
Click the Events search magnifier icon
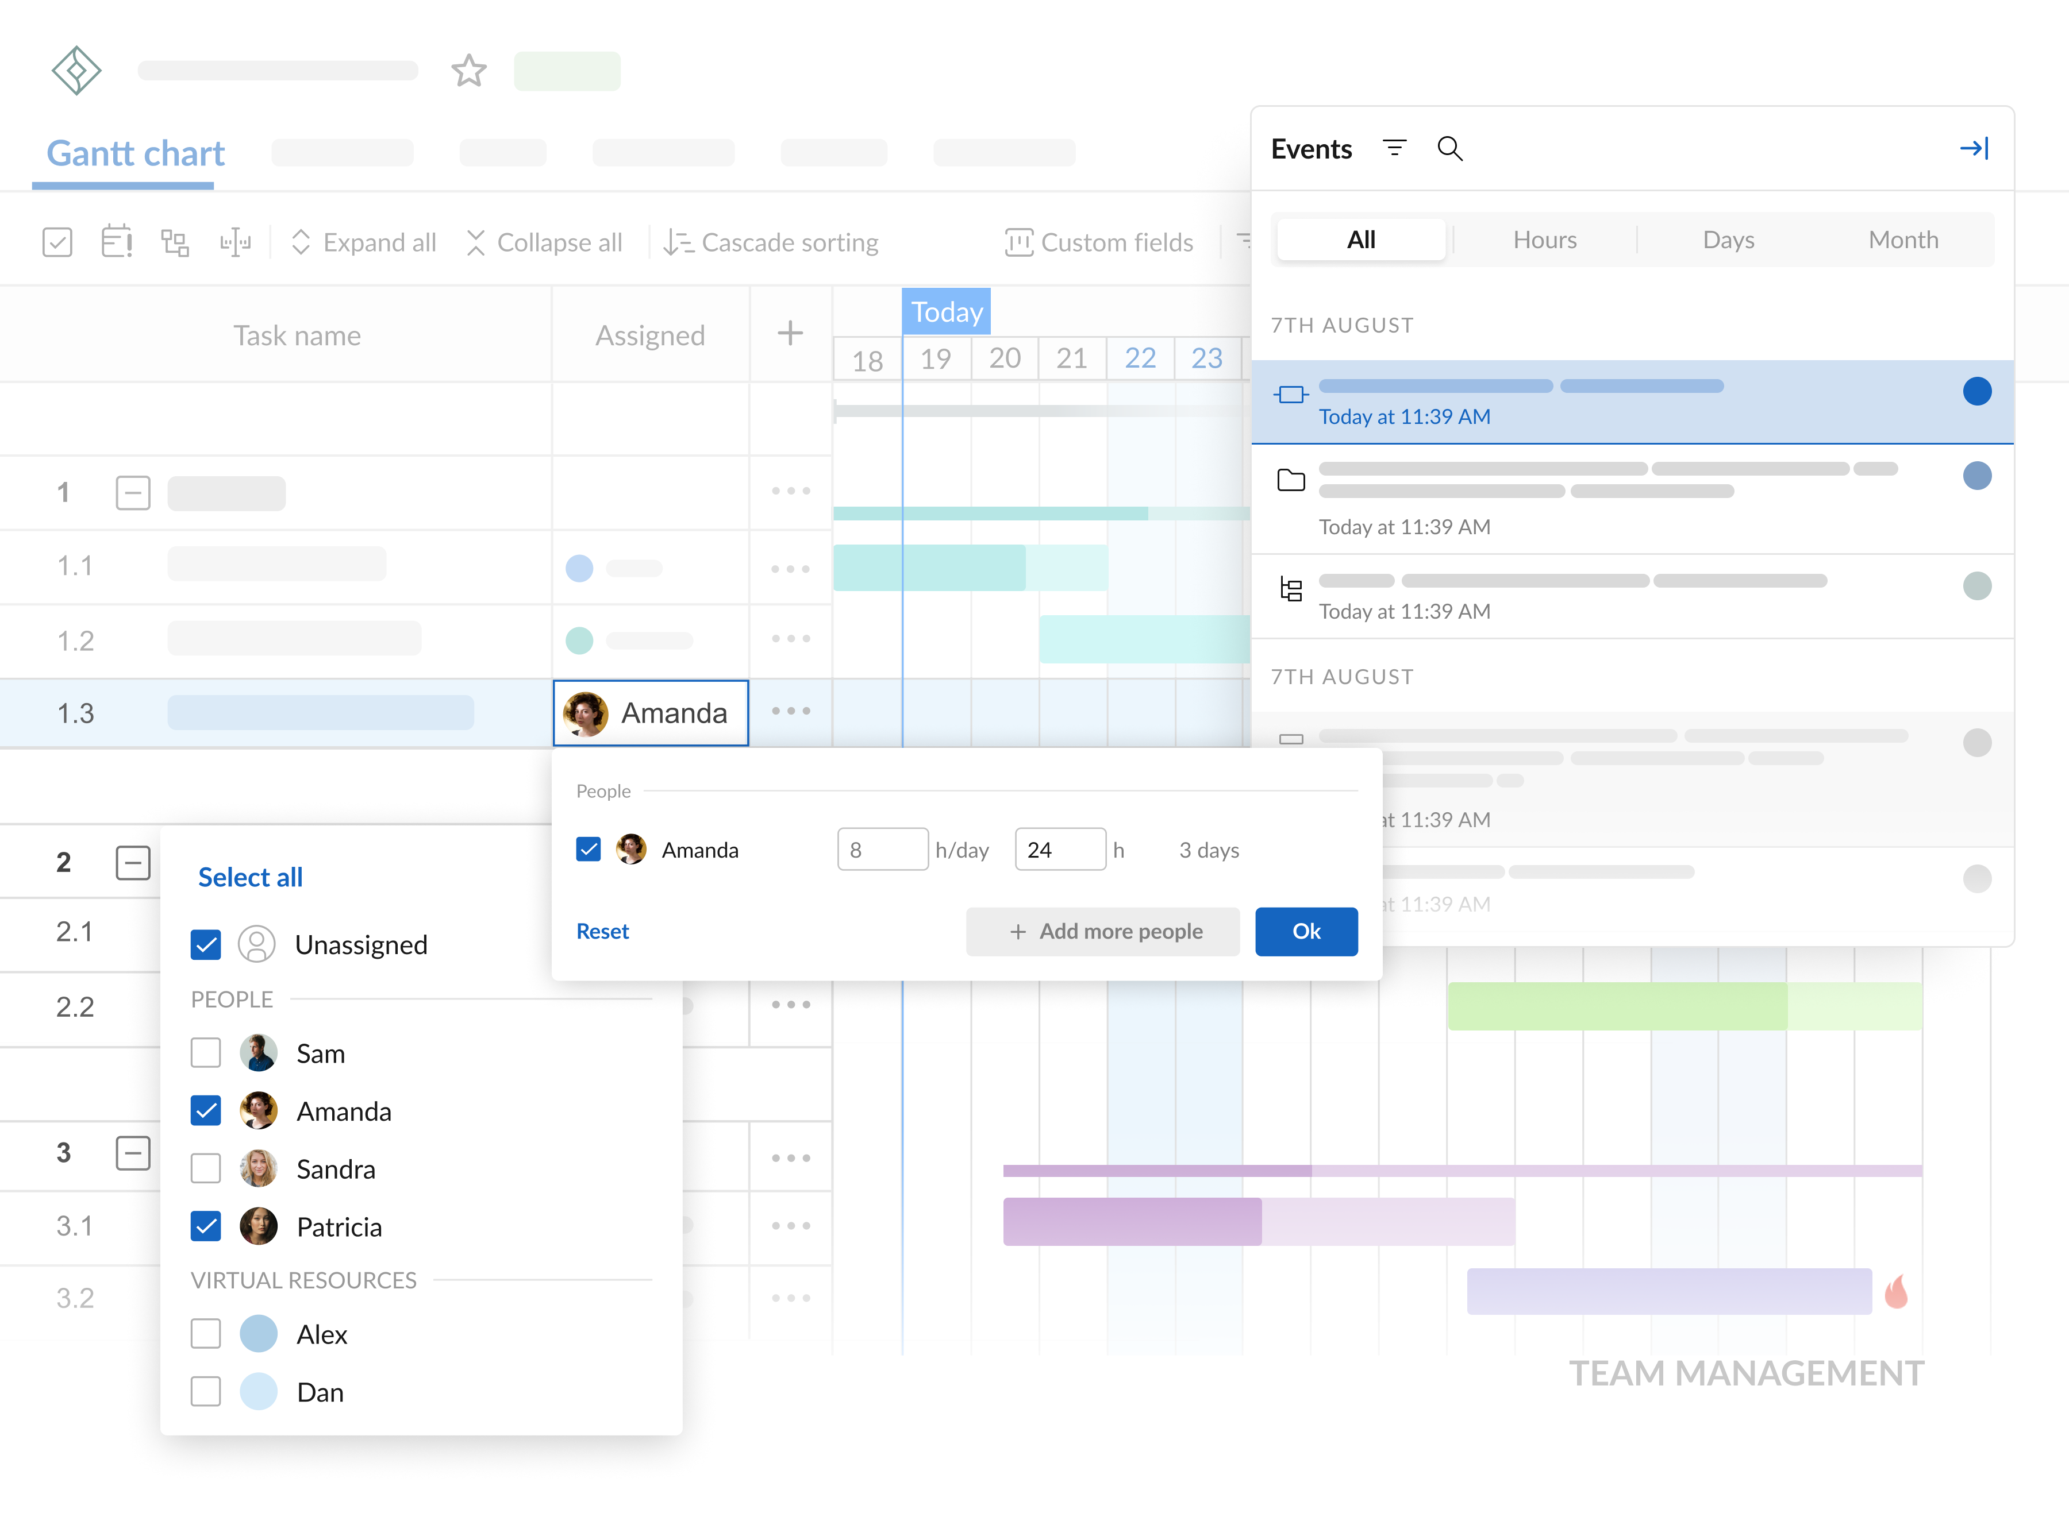click(x=1449, y=148)
